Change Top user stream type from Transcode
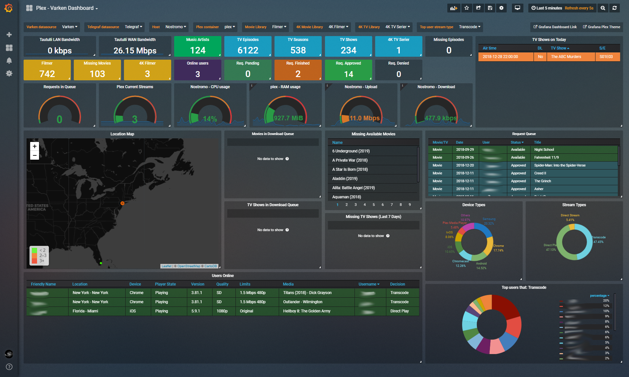The height and width of the screenshot is (377, 629). (x=470, y=27)
